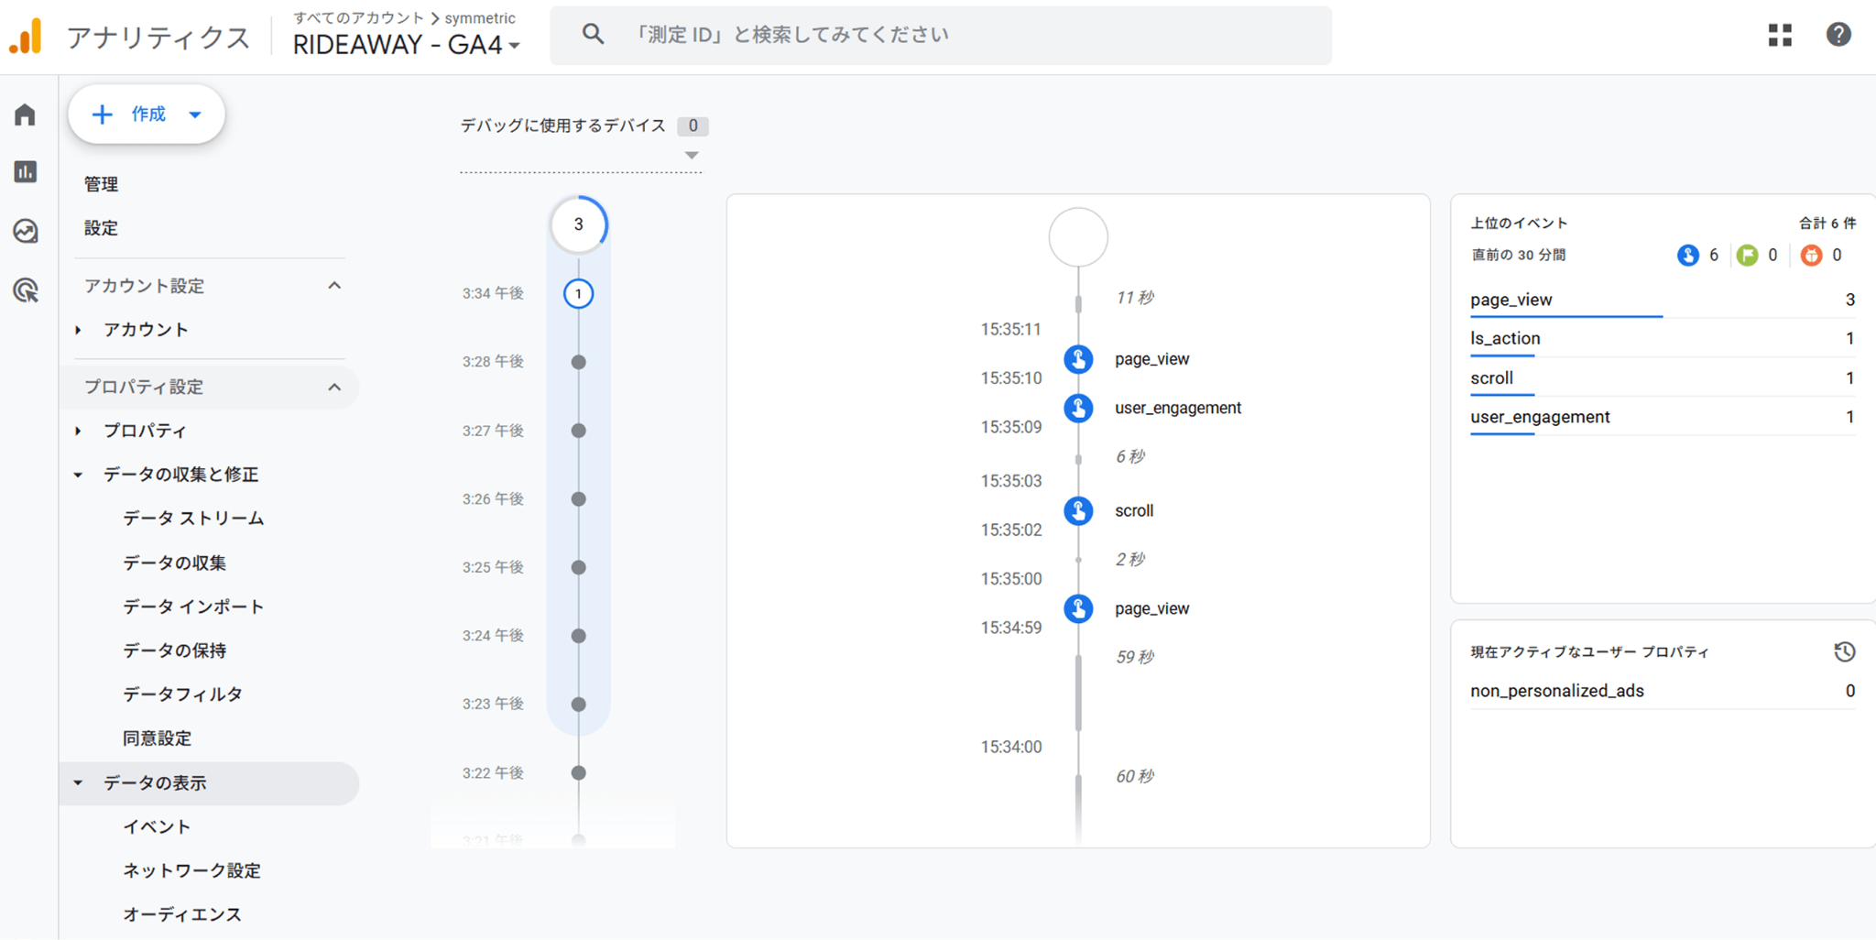1876x940 pixels.
Task: Open the Help question mark icon
Action: click(1838, 35)
